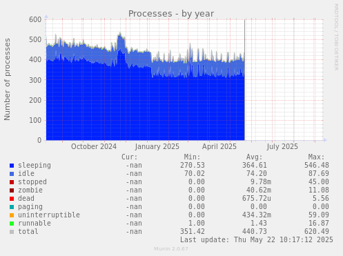343x256 pixels.
Task: Click the 100 y-axis tick label
Action: tap(35, 120)
